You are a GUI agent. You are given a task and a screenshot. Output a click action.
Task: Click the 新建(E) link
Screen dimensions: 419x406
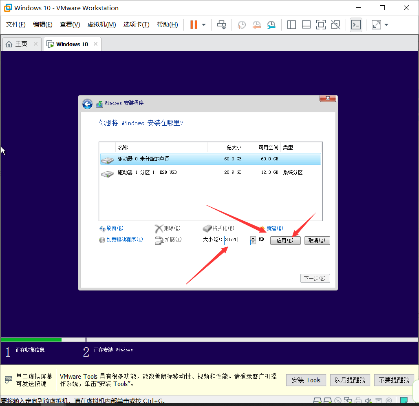click(274, 228)
